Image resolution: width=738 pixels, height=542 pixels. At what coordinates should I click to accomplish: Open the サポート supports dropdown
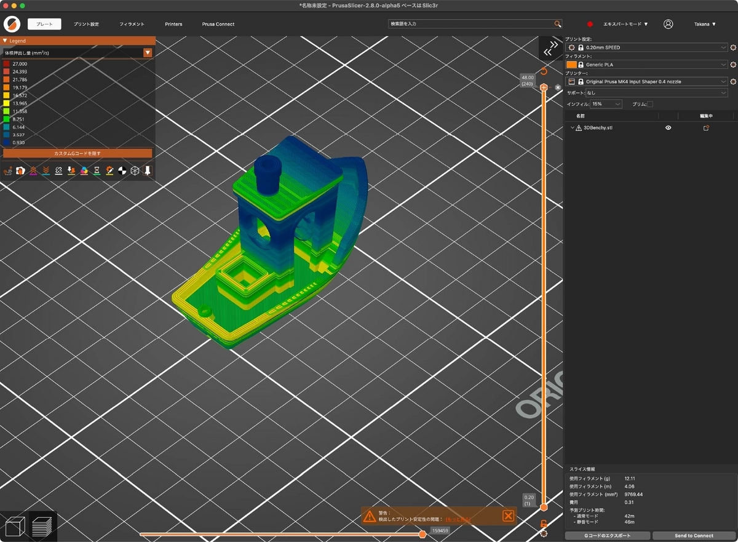tap(657, 93)
